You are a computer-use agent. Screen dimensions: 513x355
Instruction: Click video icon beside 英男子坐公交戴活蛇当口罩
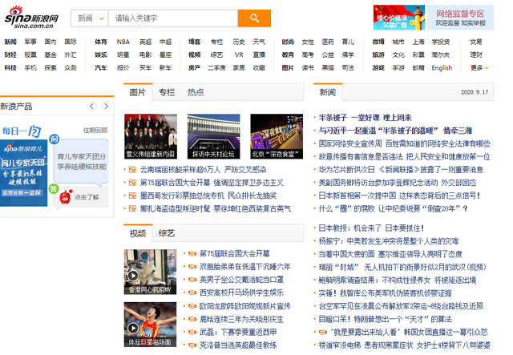pyautogui.click(x=192, y=280)
